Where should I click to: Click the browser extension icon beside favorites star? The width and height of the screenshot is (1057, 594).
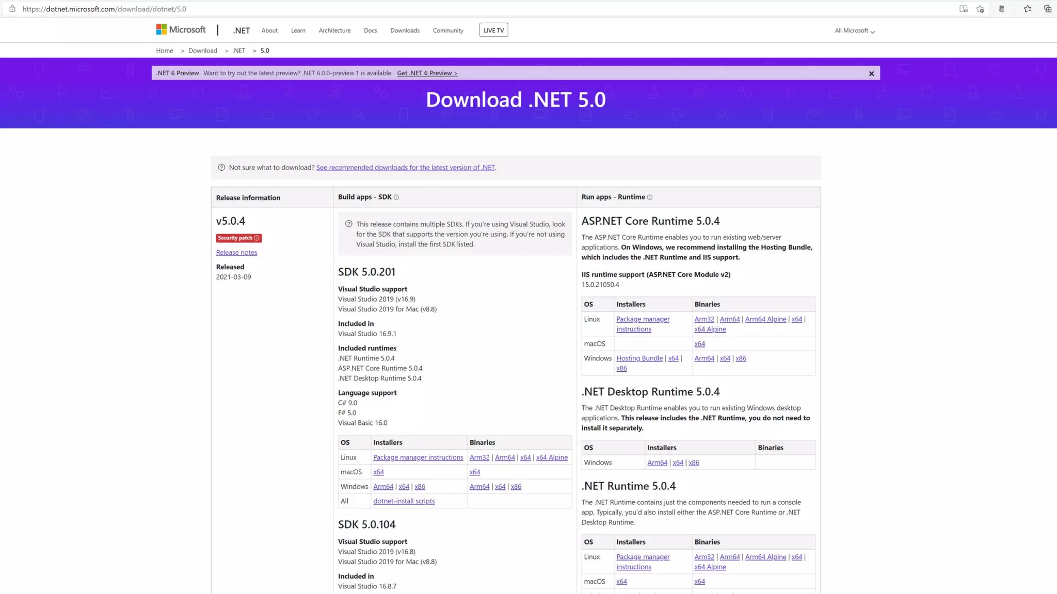[x=1001, y=9]
